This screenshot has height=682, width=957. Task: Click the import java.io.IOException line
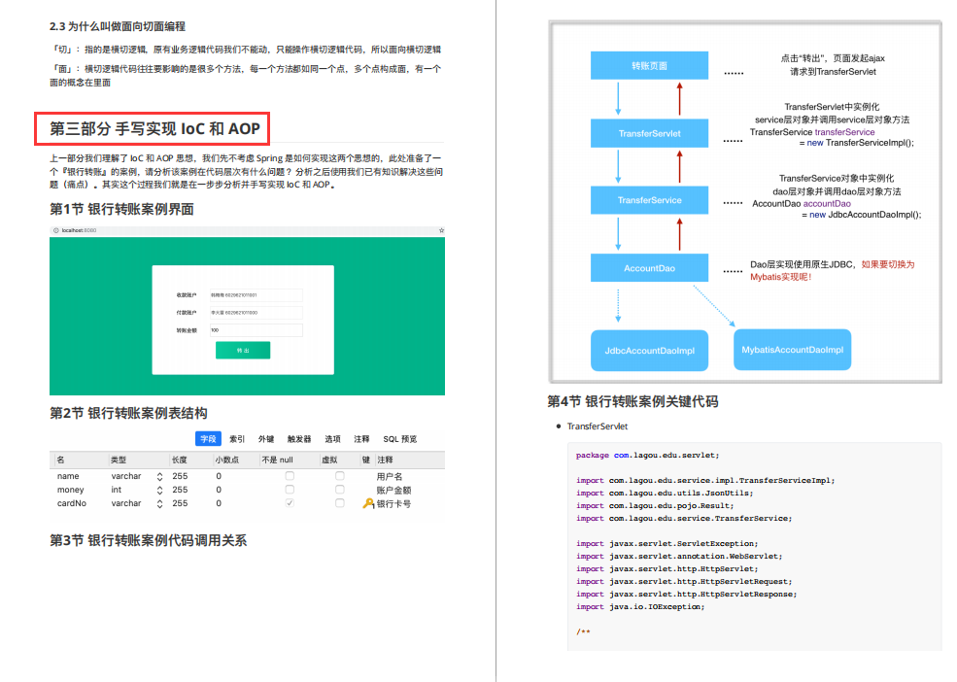pos(640,606)
